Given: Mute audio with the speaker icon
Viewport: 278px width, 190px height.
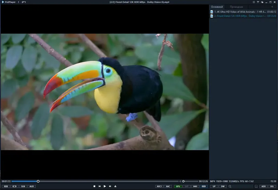Looking at the screenshot, I should point(180,181).
